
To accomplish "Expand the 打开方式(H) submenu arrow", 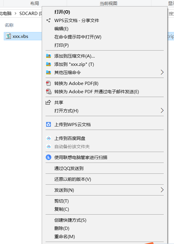I will pyautogui.click(x=162, y=111).
